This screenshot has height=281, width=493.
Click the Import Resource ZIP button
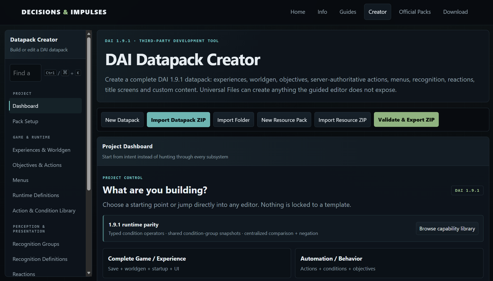(342, 120)
